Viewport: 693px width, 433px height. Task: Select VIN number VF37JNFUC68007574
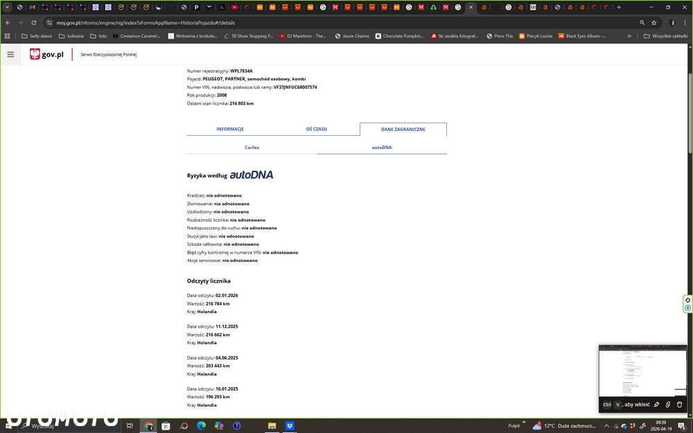295,87
